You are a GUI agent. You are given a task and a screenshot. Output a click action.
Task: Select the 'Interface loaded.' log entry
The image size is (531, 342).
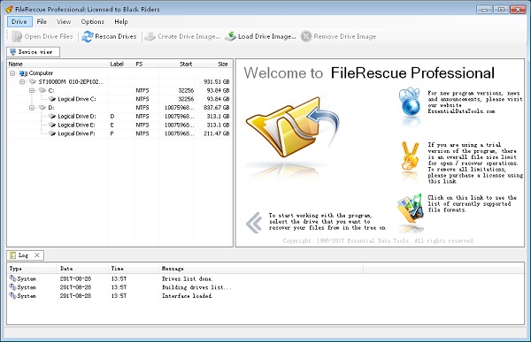click(x=188, y=296)
